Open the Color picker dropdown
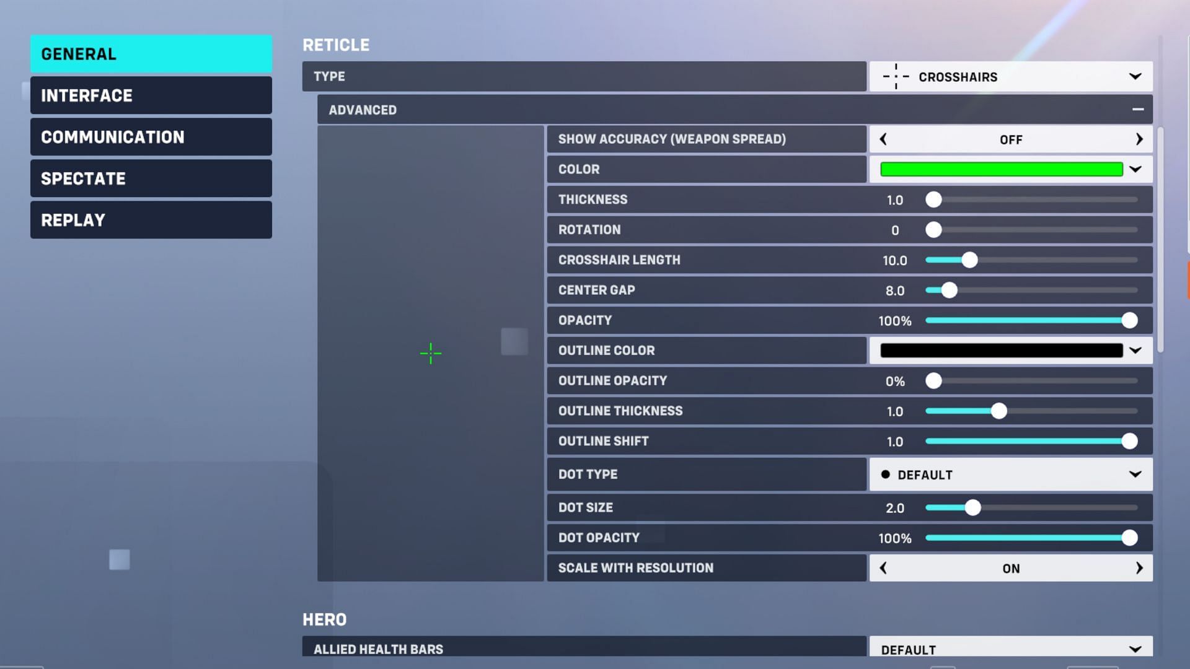This screenshot has height=669, width=1190. pos(1137,169)
